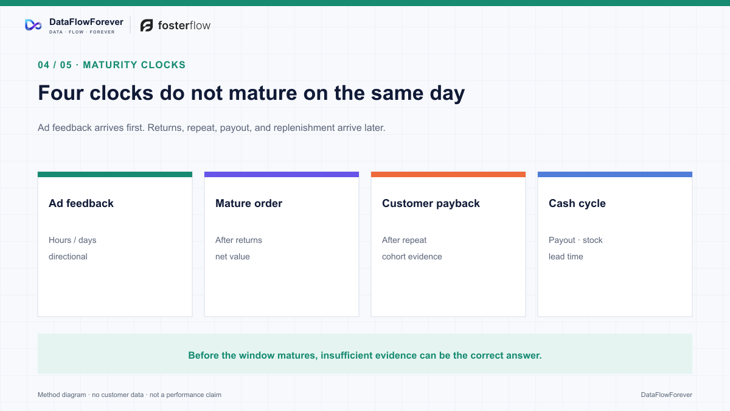Click the blue bar atop Cash cycle card
The height and width of the screenshot is (411, 730).
point(615,174)
